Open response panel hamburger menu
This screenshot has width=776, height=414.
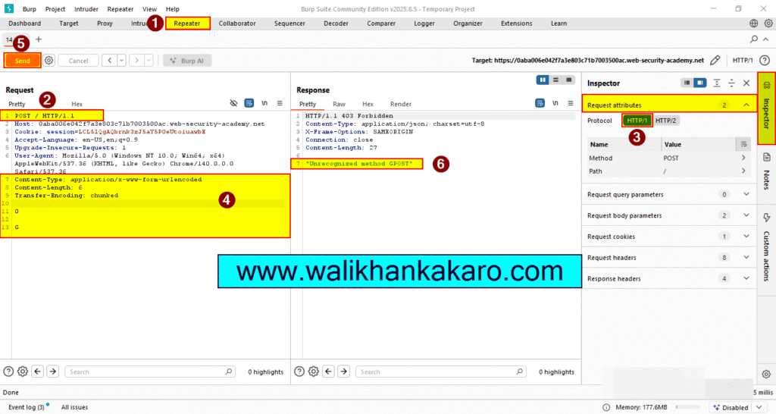[x=570, y=103]
